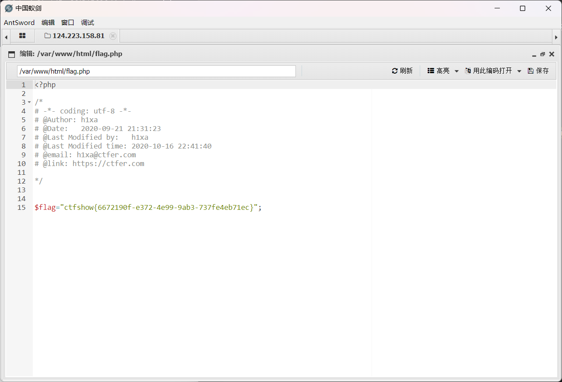Image resolution: width=562 pixels, height=382 pixels.
Task: Open the 调试 debug menu
Action: point(88,23)
